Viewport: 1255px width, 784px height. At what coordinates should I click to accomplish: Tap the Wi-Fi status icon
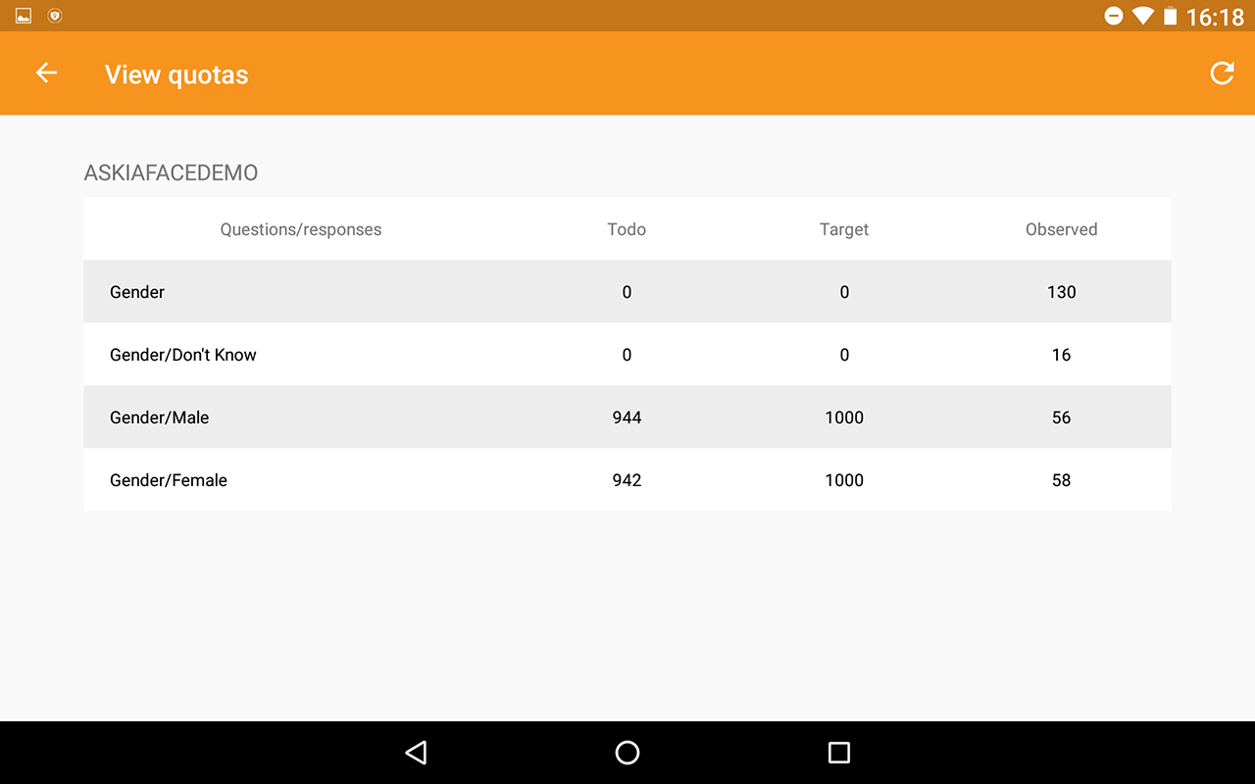[x=1142, y=16]
